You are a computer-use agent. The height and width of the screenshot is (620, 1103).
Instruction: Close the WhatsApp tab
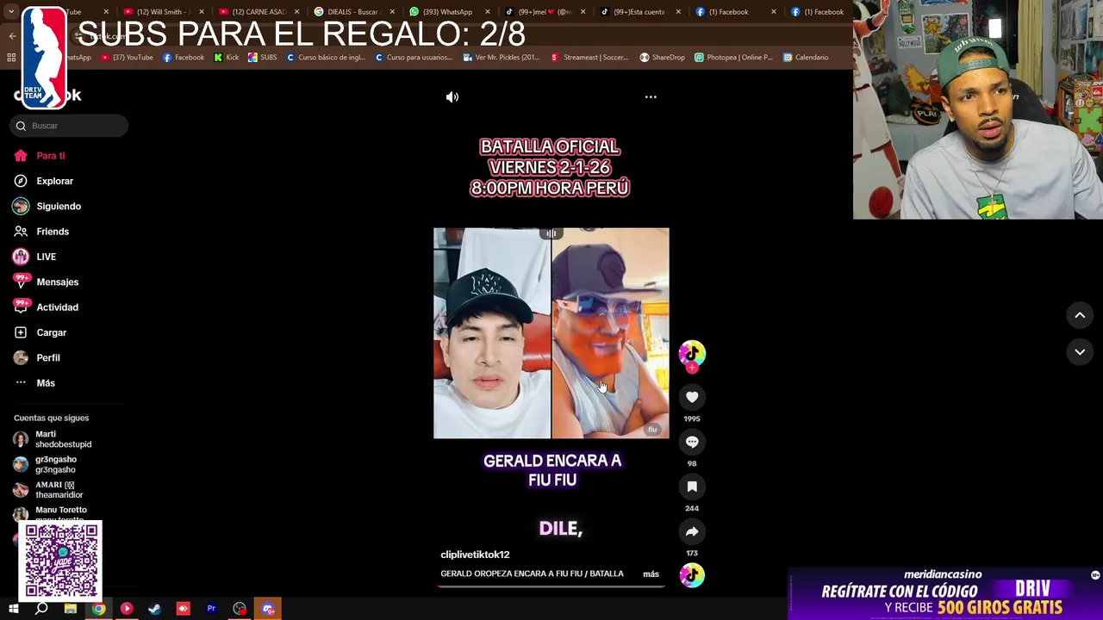pyautogui.click(x=488, y=12)
